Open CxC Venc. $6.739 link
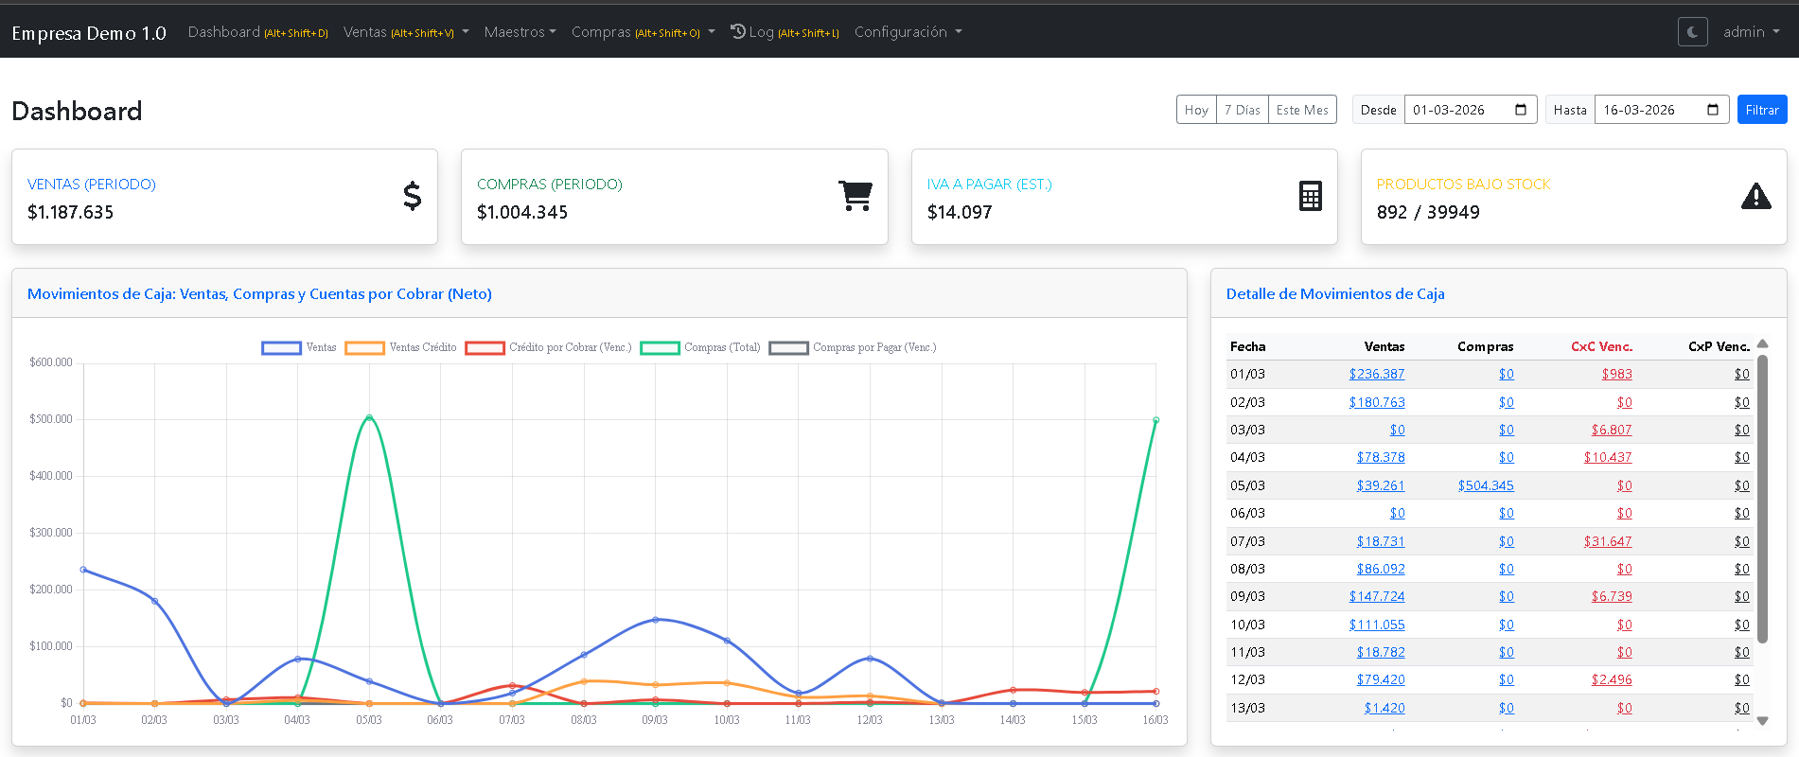The height and width of the screenshot is (757, 1799). point(1612,596)
